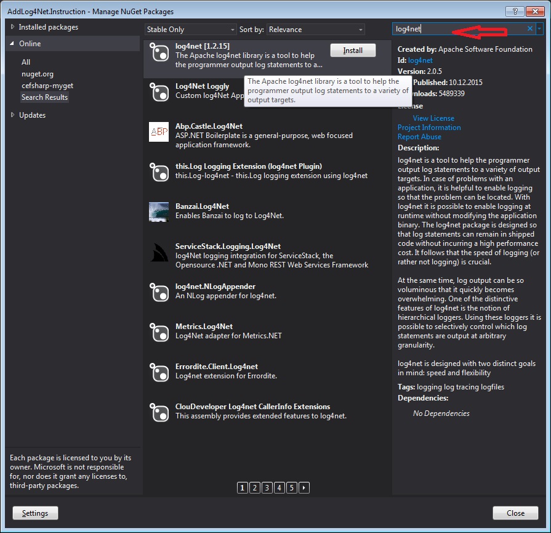Click the help question mark button in title bar

coord(515,11)
